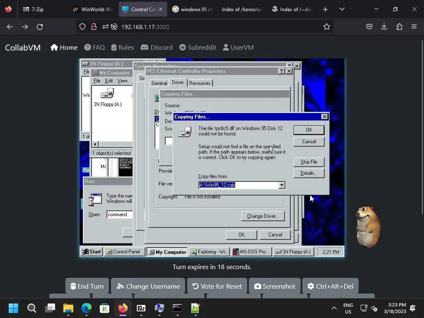This screenshot has height=318, width=424.
Task: Click Cancel in the Copying Files dialog
Action: pyautogui.click(x=309, y=142)
